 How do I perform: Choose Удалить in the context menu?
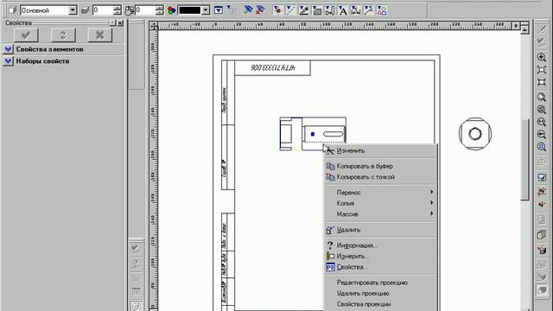(380, 230)
